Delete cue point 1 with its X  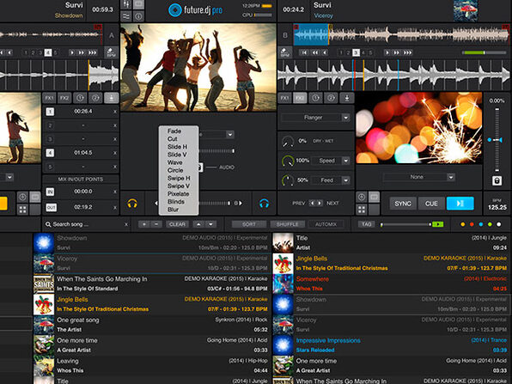tap(115, 112)
